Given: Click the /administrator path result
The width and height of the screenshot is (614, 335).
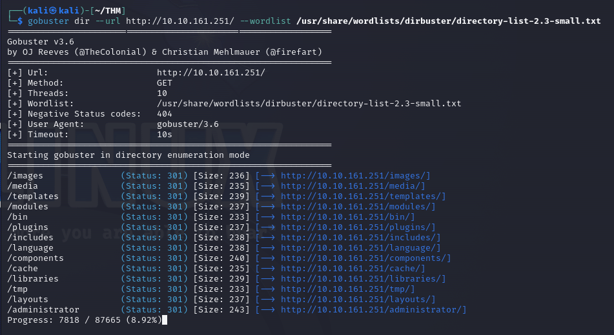Looking at the screenshot, I should coord(43,310).
